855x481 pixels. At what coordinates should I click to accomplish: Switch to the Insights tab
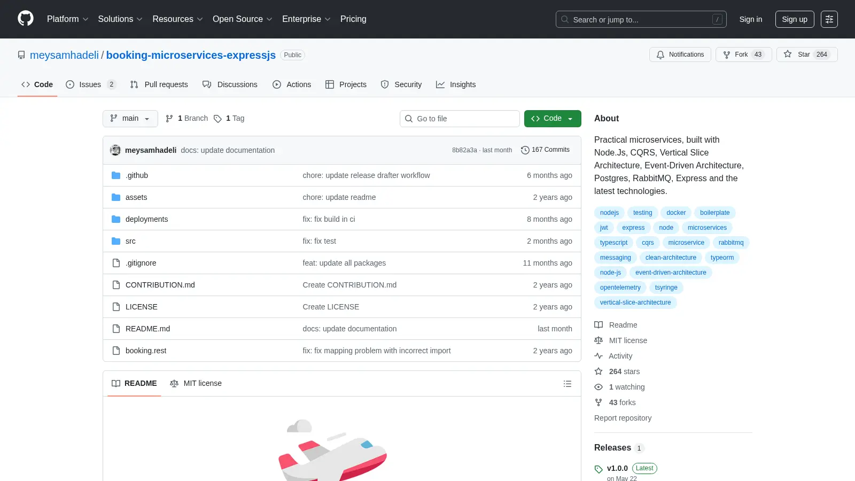click(456, 84)
